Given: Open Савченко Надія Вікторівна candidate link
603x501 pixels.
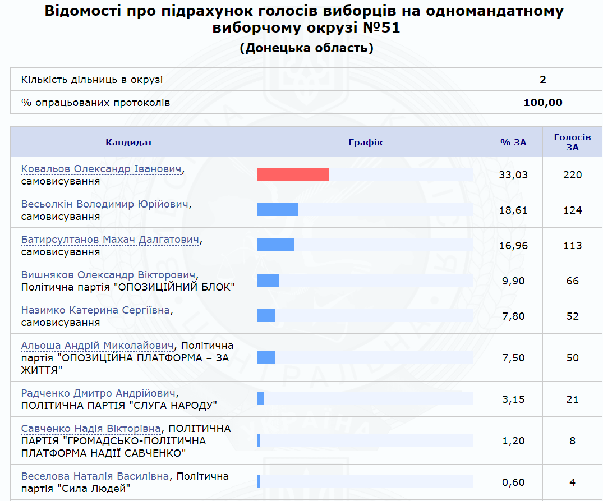Looking at the screenshot, I should click(x=91, y=429).
